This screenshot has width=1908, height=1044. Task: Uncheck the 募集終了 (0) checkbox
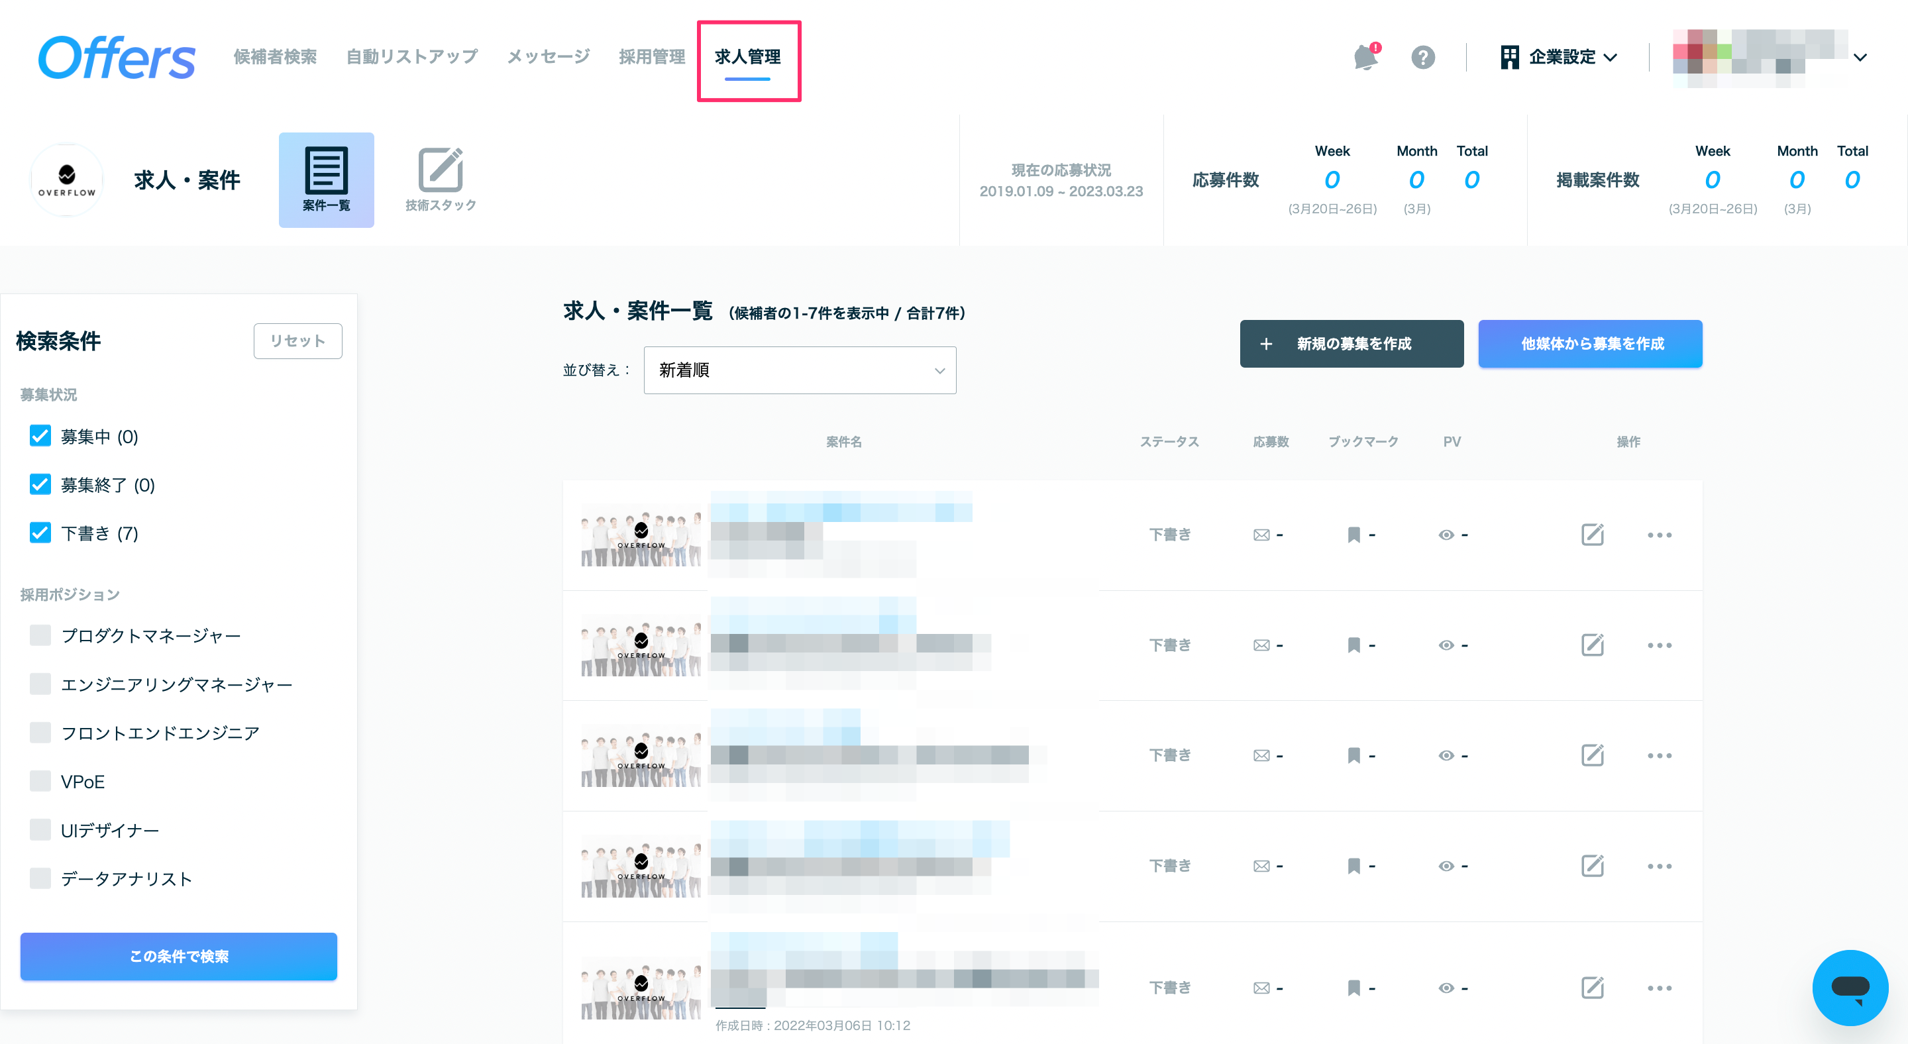[x=40, y=484]
